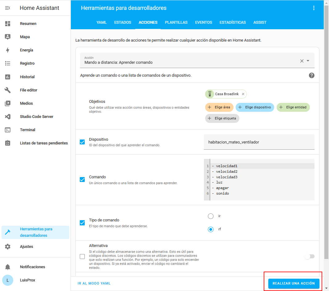Screen dimensions: 329x291
Task: Select the rf radio button
Action: [211, 229]
